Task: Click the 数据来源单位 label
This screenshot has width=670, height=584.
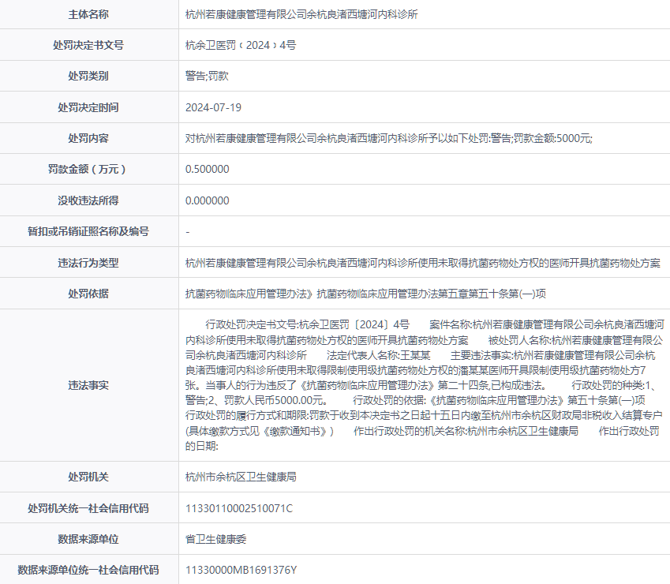Action: pos(88,539)
